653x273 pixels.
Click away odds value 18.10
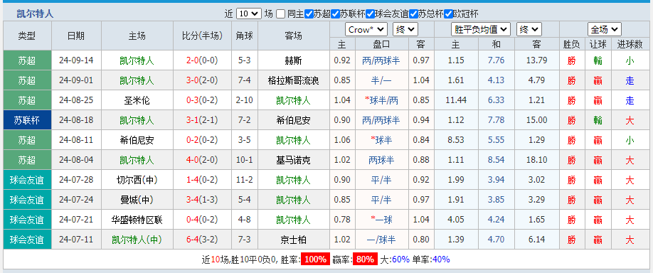(x=536, y=160)
